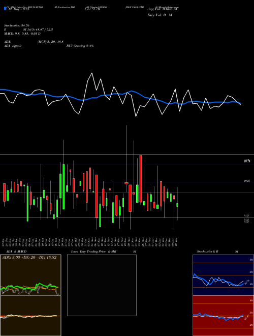Click the 'Avg Vol: 0.005 M' label
The width and height of the screenshot is (254, 336).
coord(163,9)
